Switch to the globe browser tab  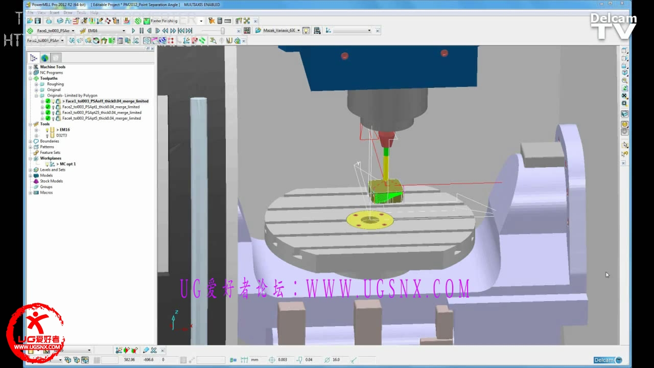pos(45,58)
